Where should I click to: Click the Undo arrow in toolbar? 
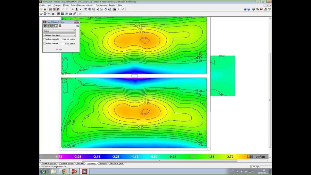[63, 9]
